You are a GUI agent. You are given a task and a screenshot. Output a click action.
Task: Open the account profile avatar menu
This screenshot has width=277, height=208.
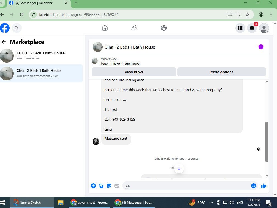click(264, 28)
